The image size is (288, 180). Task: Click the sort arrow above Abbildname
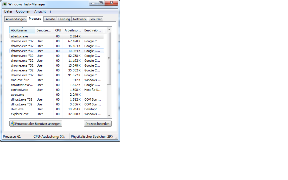22,28
